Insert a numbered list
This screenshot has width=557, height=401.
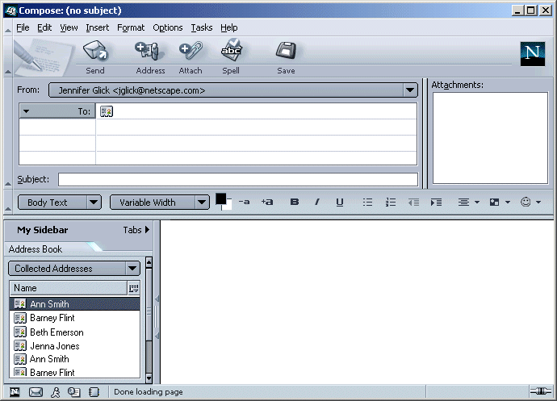(x=391, y=203)
